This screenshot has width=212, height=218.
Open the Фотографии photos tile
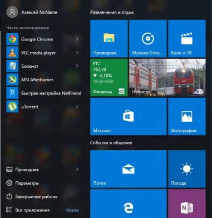187,116
